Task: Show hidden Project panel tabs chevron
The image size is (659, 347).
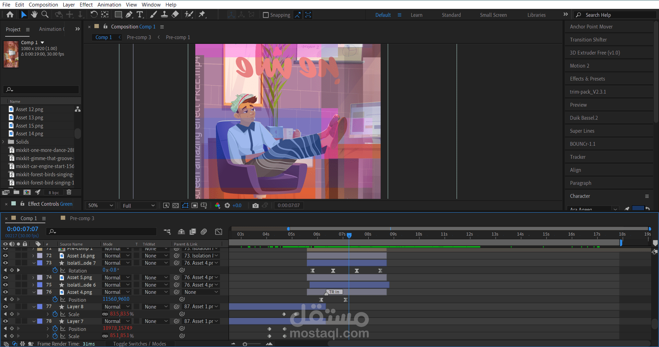Action: pyautogui.click(x=78, y=29)
